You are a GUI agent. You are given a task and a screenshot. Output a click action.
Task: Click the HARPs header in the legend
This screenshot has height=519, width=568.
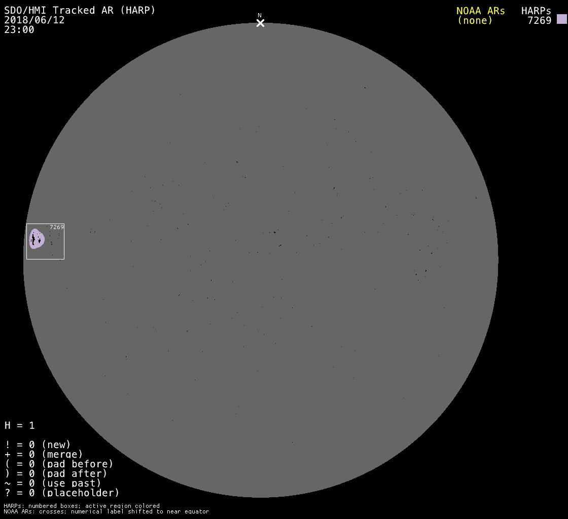tap(536, 11)
